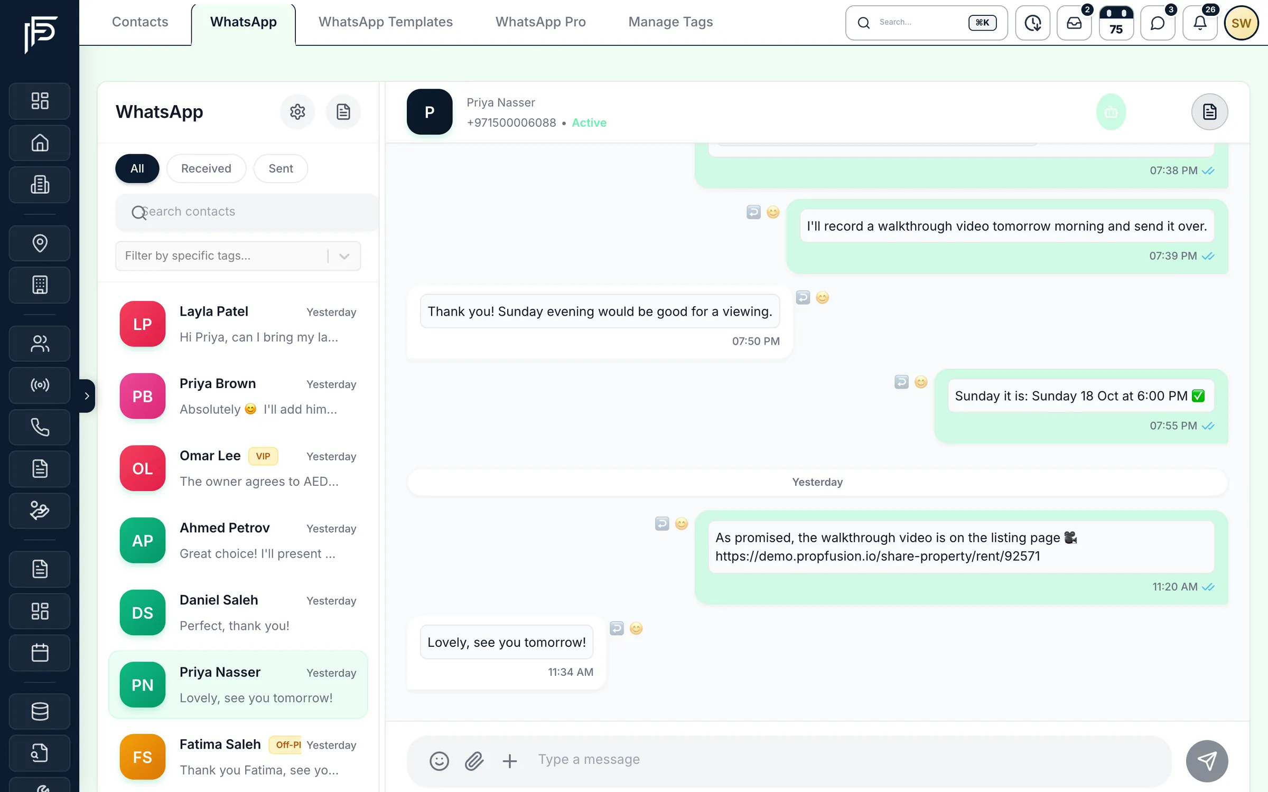
Task: Open the emoji picker in message bar
Action: coord(439,761)
